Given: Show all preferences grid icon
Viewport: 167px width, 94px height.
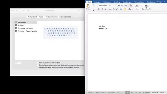Looking at the screenshot, I should pos(28,11).
